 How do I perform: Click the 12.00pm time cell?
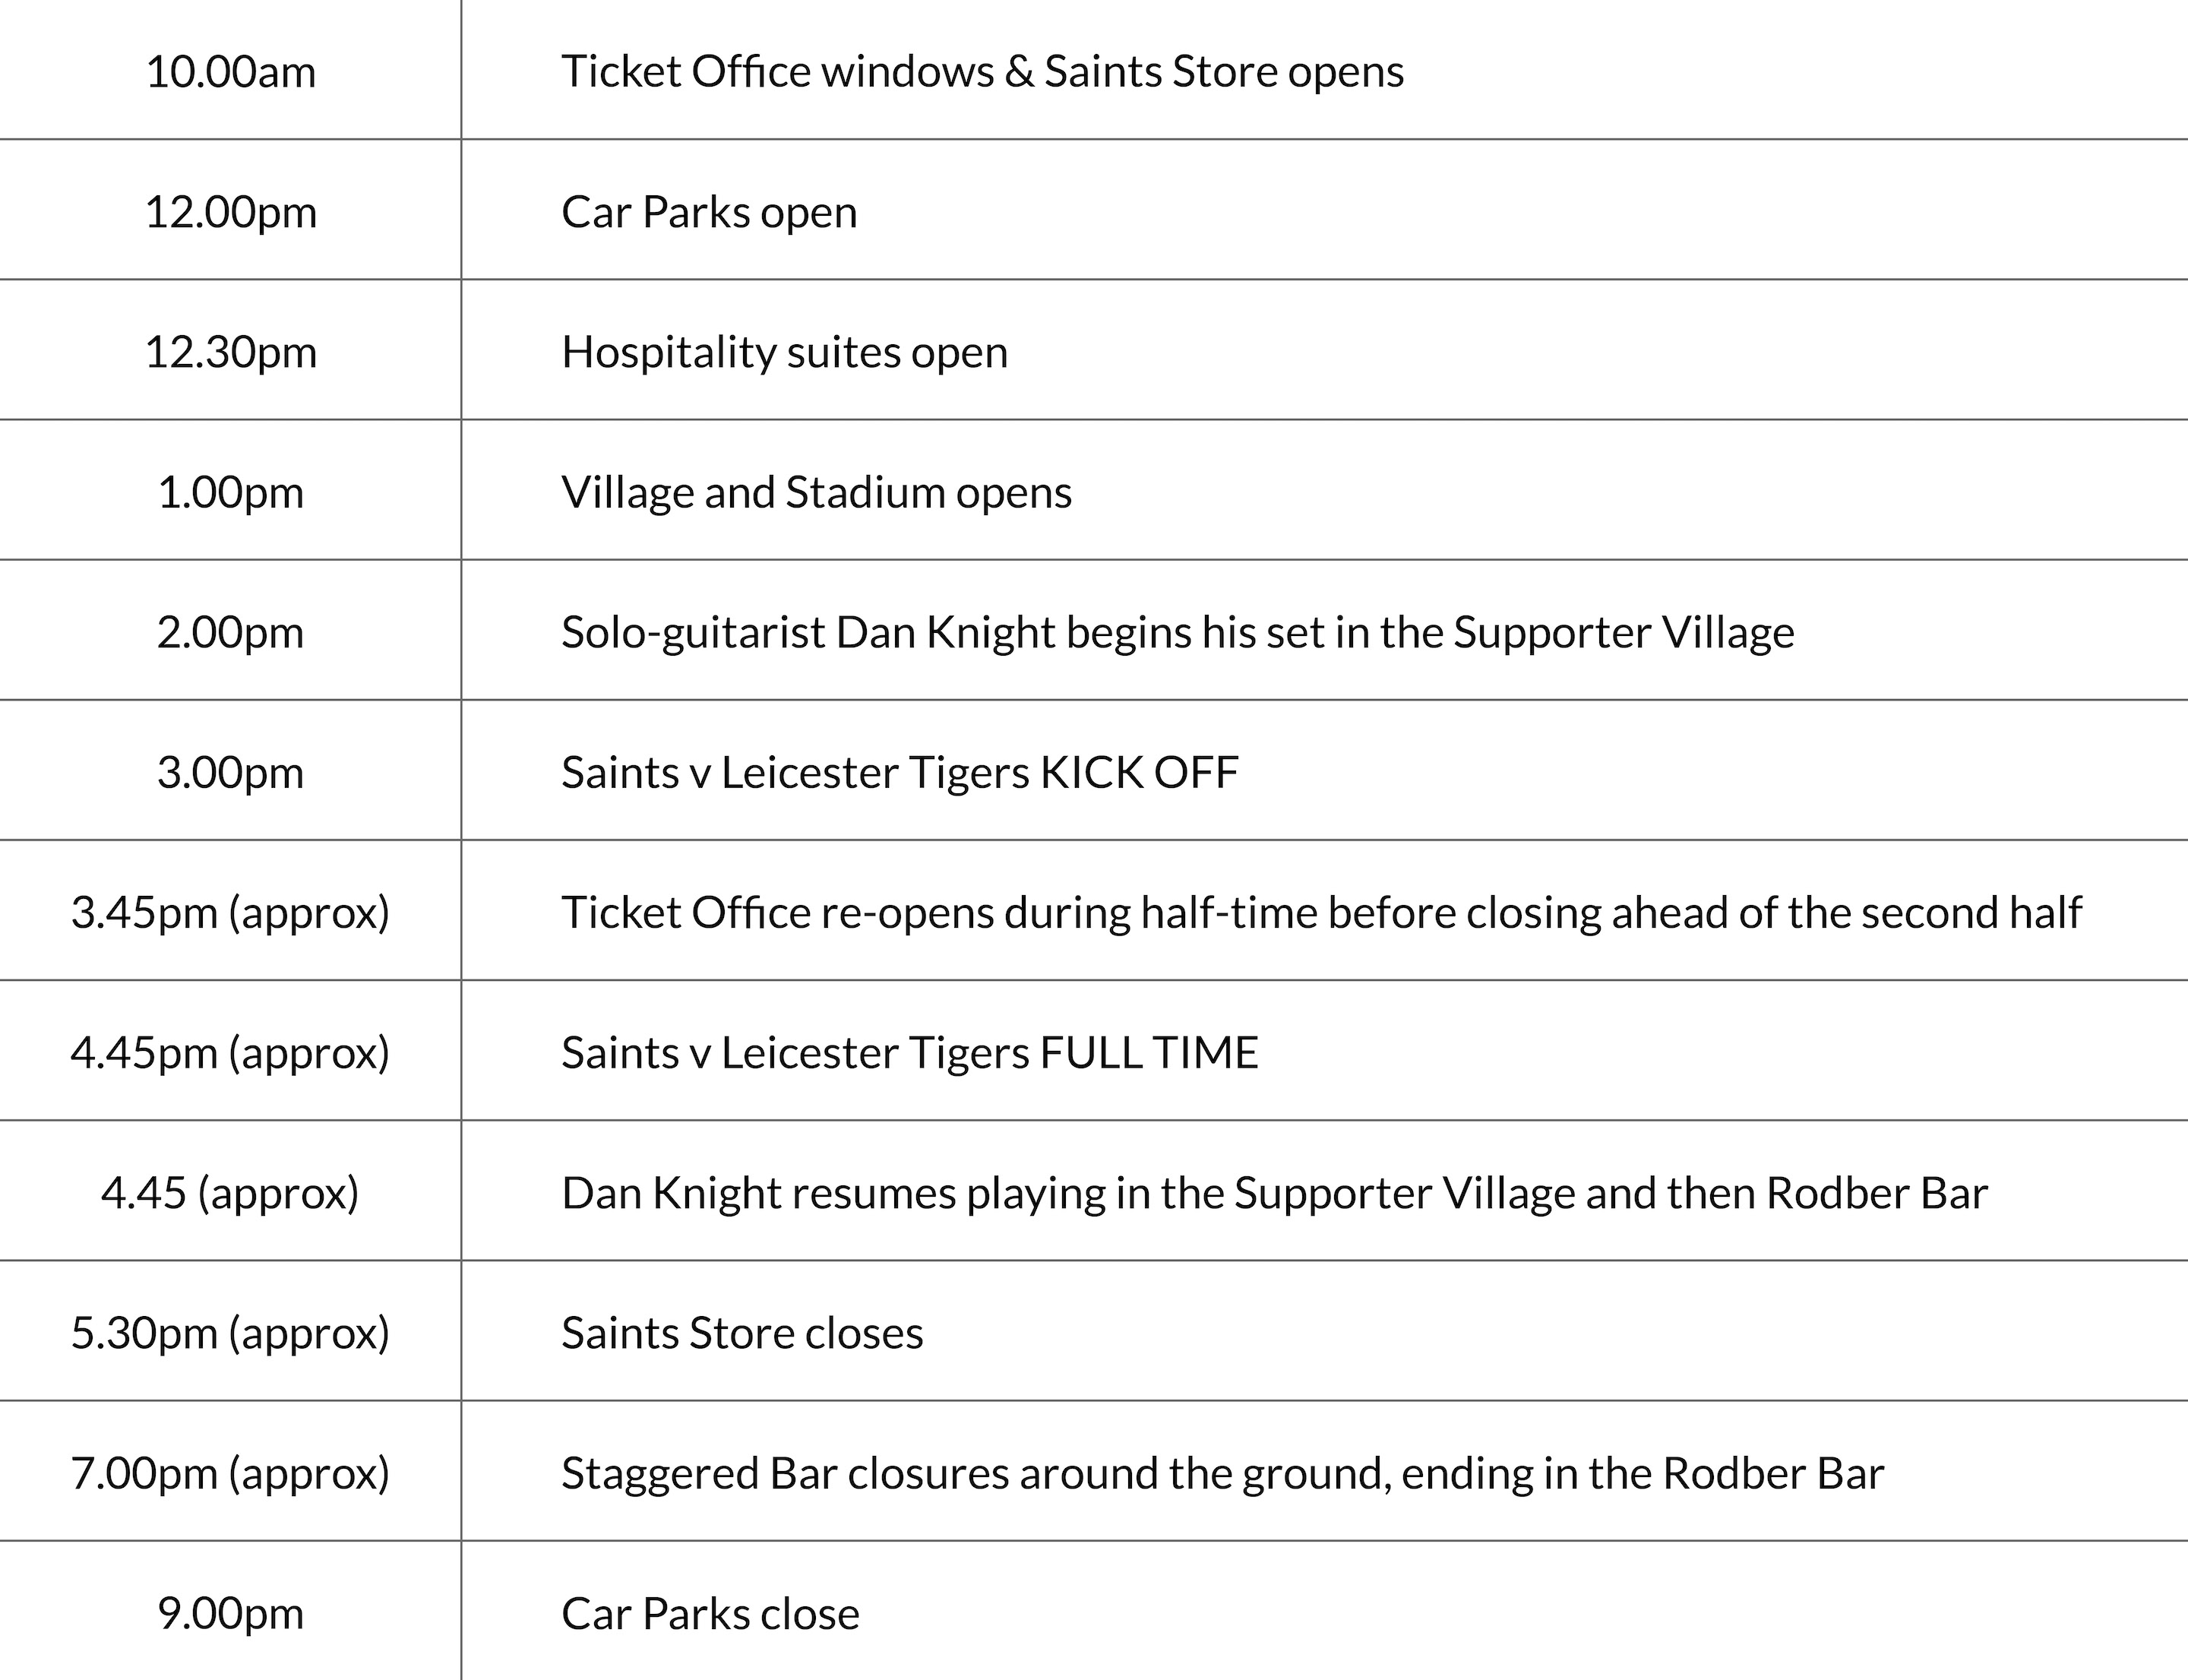coord(230,212)
